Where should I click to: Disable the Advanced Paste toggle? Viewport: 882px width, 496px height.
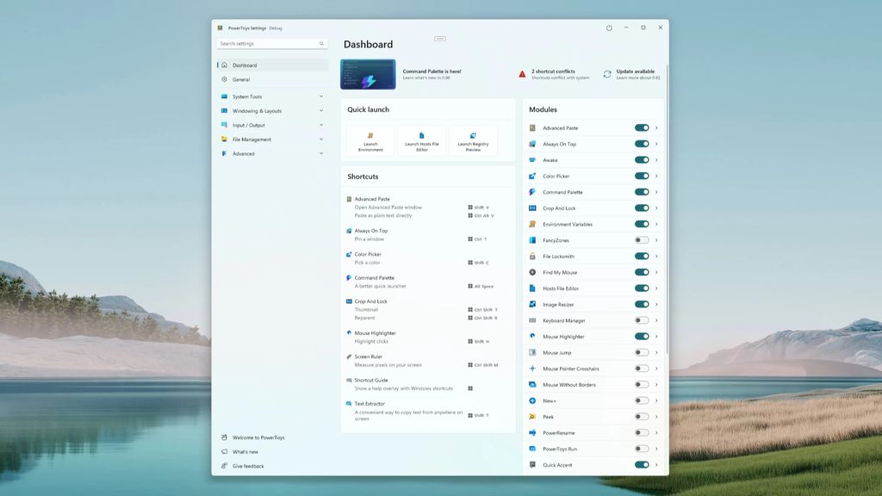642,128
